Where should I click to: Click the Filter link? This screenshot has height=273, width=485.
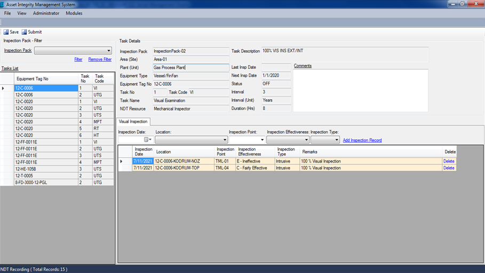(78, 60)
